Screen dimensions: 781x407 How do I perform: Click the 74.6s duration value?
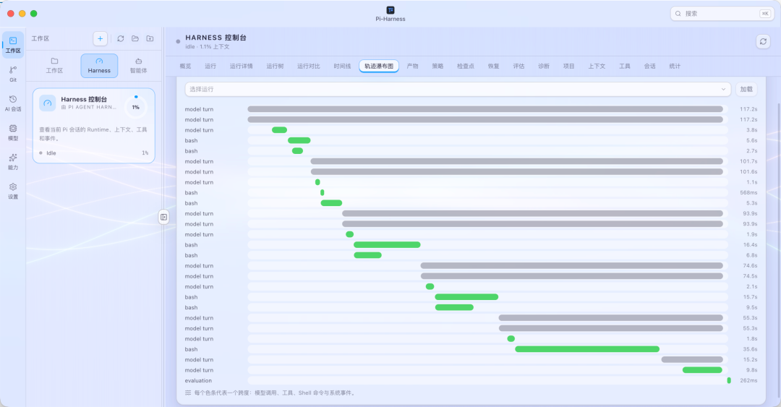coord(750,265)
